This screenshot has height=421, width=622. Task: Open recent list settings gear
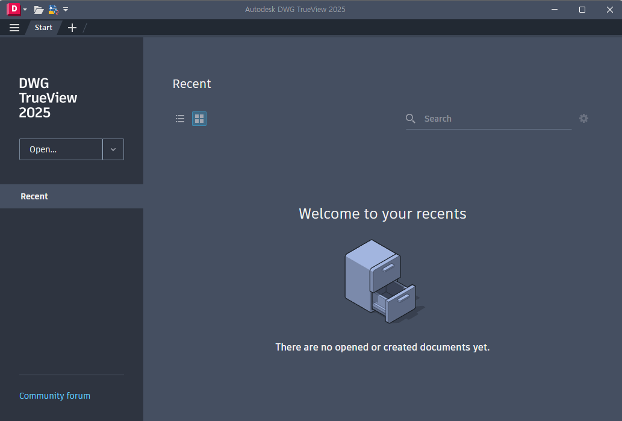(583, 118)
